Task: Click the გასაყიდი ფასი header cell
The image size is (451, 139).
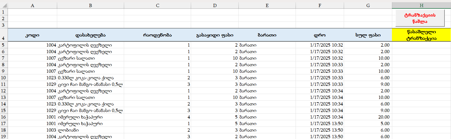Action: (215, 35)
